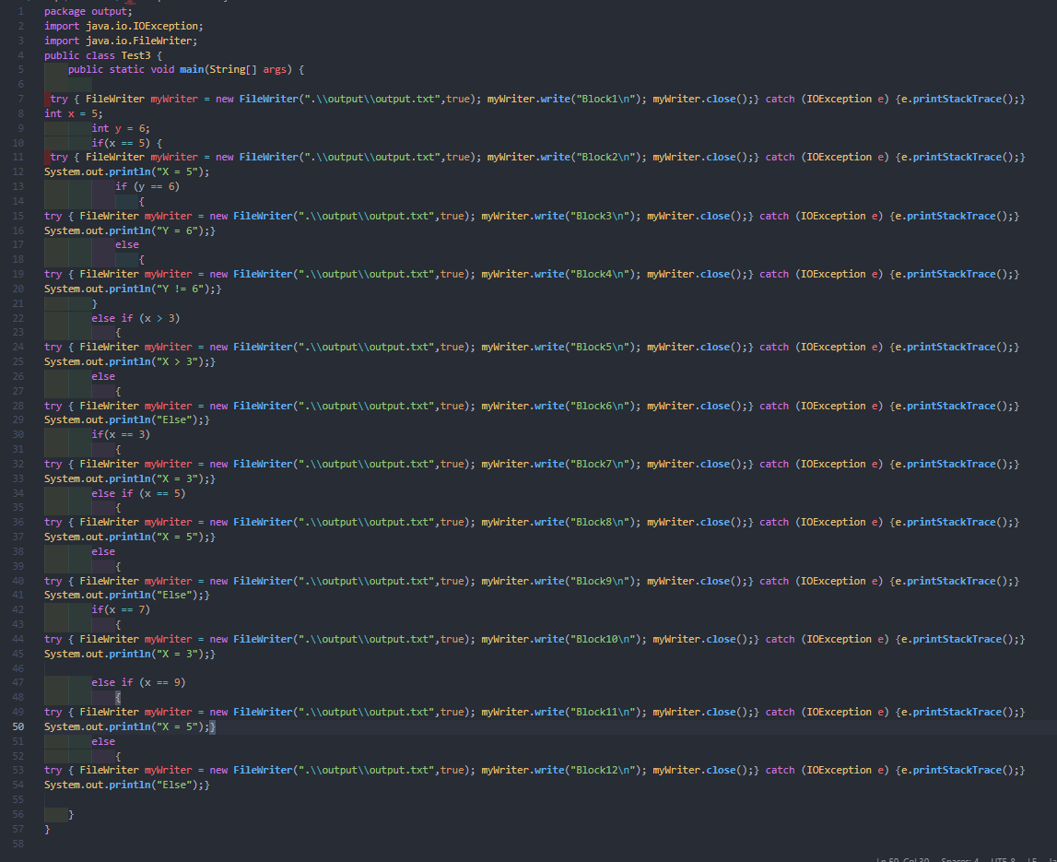Screen dimensions: 1057x862
Task: Click the highlighted closing brace on line 50
Action: pyautogui.click(x=212, y=726)
